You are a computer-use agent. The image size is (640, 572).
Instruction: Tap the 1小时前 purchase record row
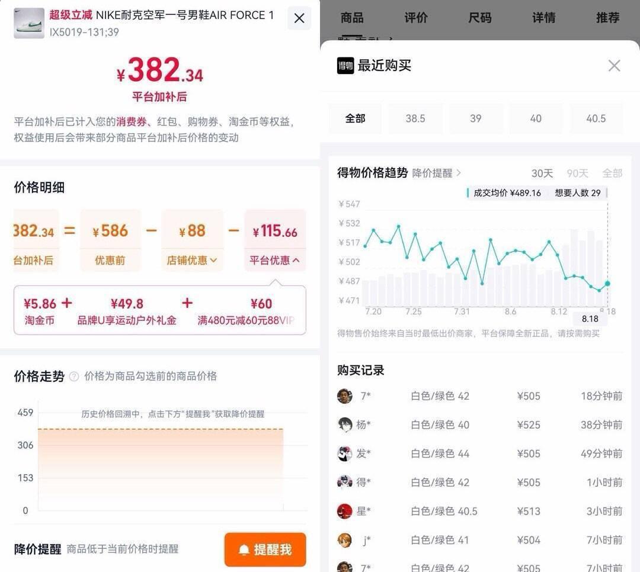(479, 482)
